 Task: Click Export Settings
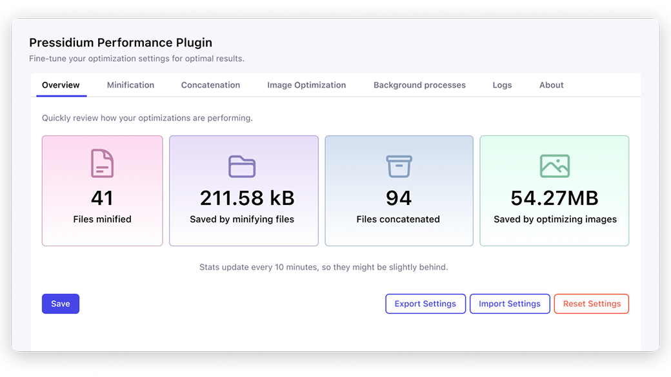(425, 304)
